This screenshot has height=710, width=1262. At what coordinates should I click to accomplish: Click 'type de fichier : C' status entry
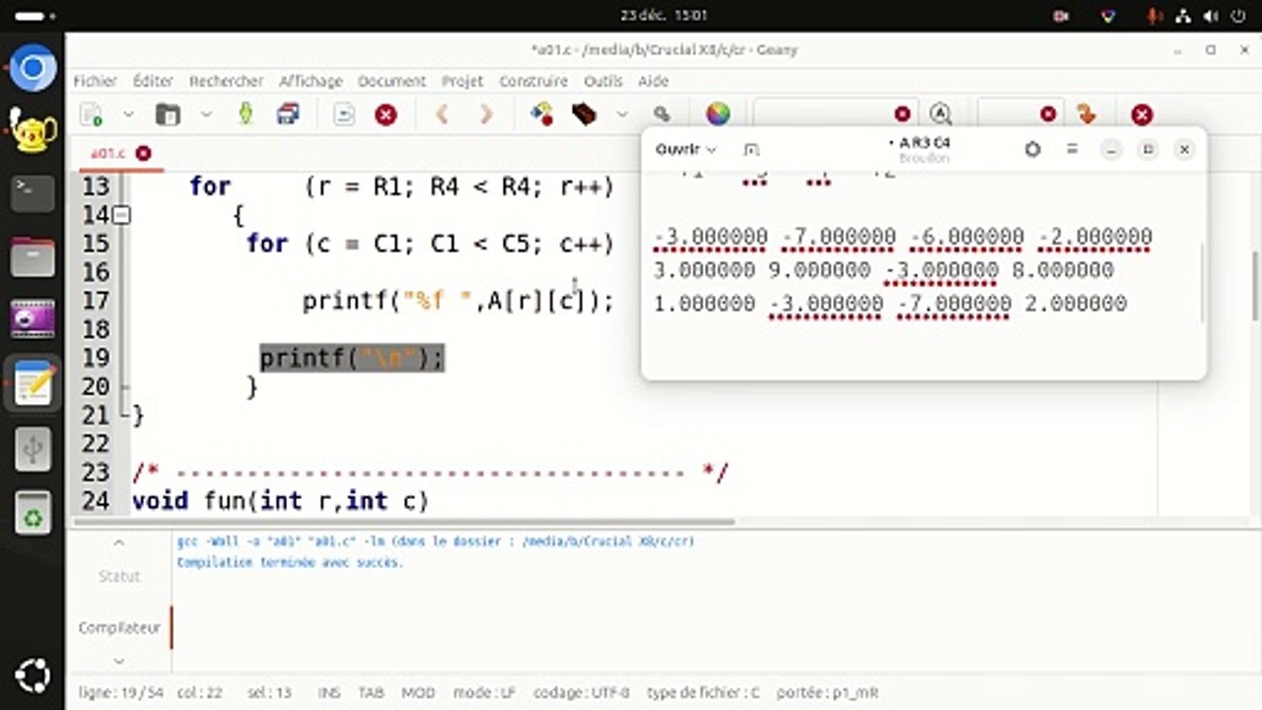(x=703, y=692)
